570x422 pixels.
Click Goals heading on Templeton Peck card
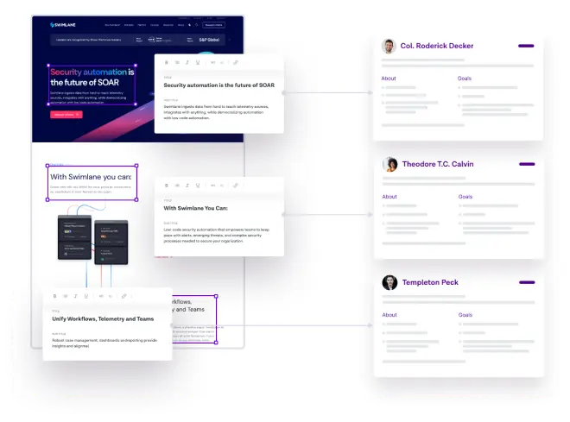pyautogui.click(x=465, y=314)
